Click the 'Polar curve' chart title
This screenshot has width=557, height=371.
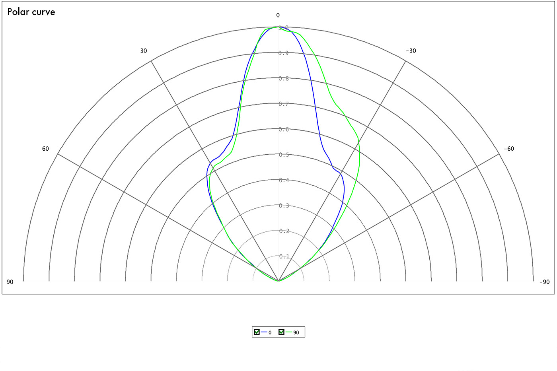tap(31, 12)
